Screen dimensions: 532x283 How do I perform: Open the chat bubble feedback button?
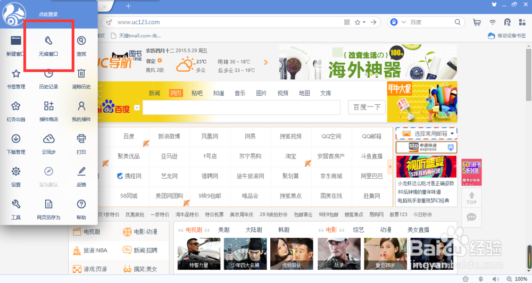tap(471, 217)
